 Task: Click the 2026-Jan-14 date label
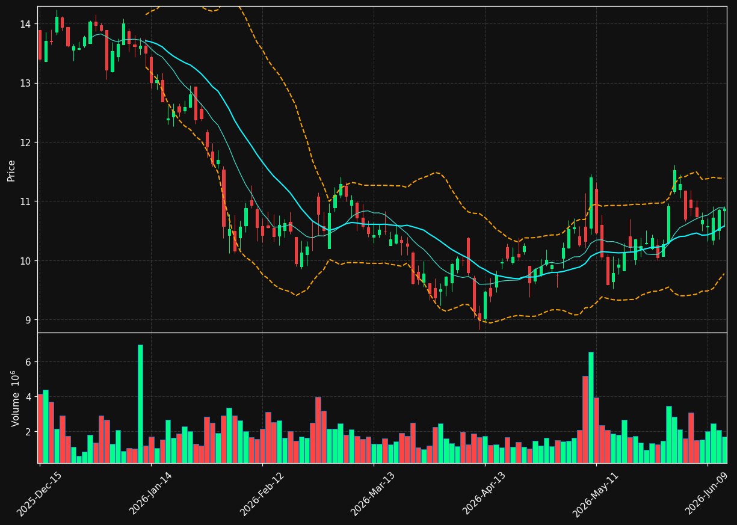coord(151,494)
